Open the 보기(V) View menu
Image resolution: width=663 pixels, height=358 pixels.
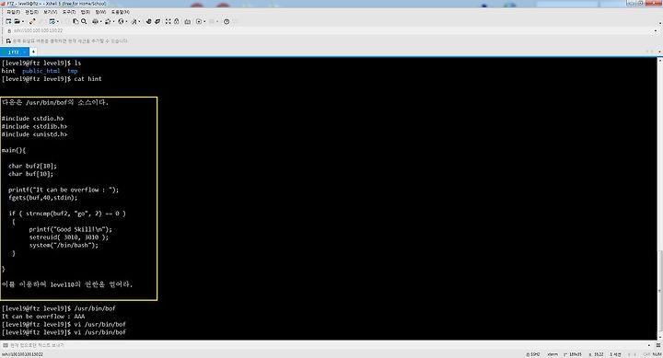(51, 12)
